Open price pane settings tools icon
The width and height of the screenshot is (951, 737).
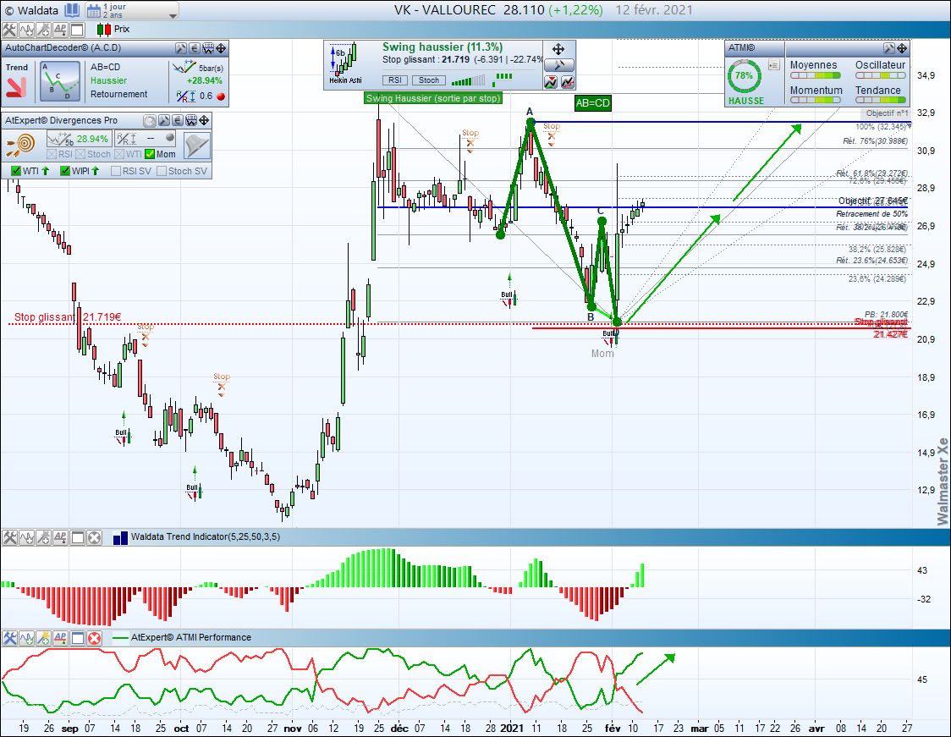coord(9,30)
